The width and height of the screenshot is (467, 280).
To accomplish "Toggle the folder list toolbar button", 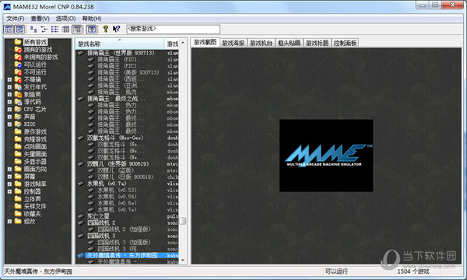I will [9, 29].
